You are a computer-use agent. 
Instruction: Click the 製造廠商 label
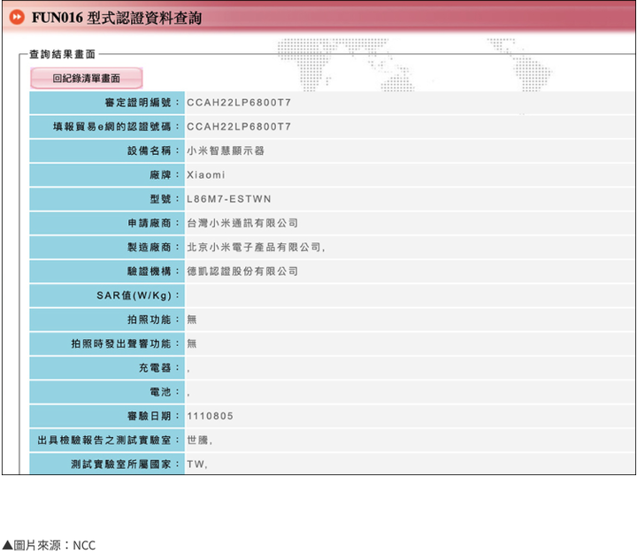point(153,247)
